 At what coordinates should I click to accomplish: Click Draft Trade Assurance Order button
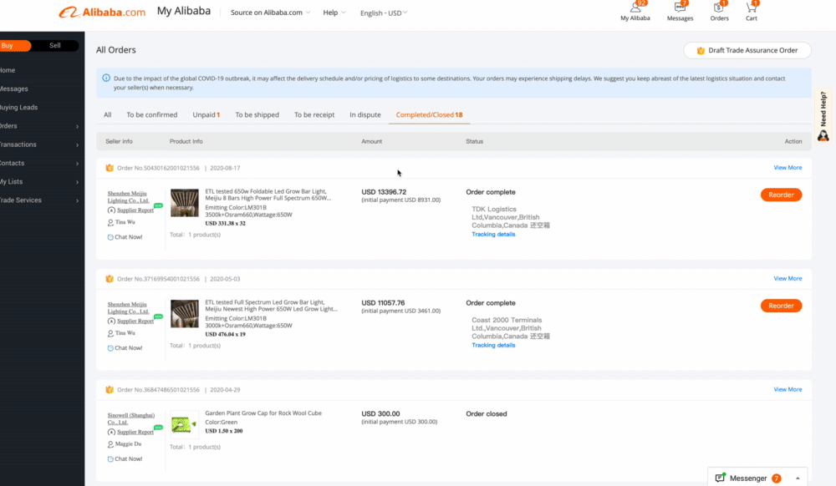pos(747,51)
